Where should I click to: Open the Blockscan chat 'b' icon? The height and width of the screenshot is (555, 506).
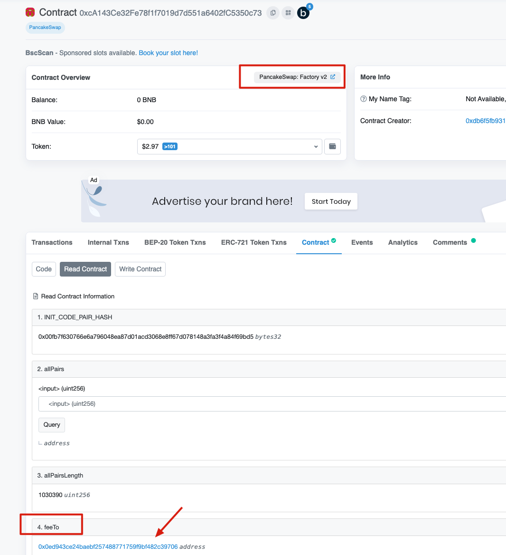pyautogui.click(x=303, y=13)
